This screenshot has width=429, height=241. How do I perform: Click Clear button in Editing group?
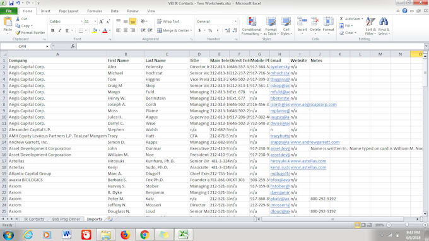tap(348, 33)
